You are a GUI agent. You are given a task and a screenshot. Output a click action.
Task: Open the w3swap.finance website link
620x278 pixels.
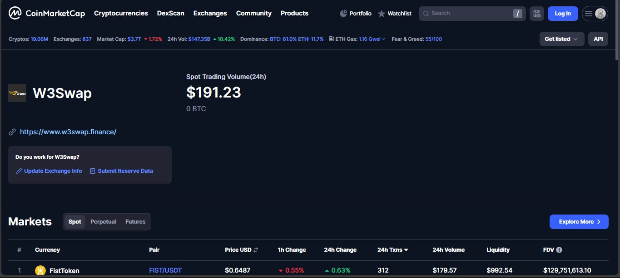click(68, 132)
